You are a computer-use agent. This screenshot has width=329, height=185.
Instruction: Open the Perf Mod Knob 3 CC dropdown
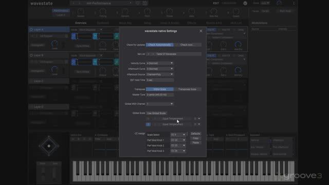178,151
